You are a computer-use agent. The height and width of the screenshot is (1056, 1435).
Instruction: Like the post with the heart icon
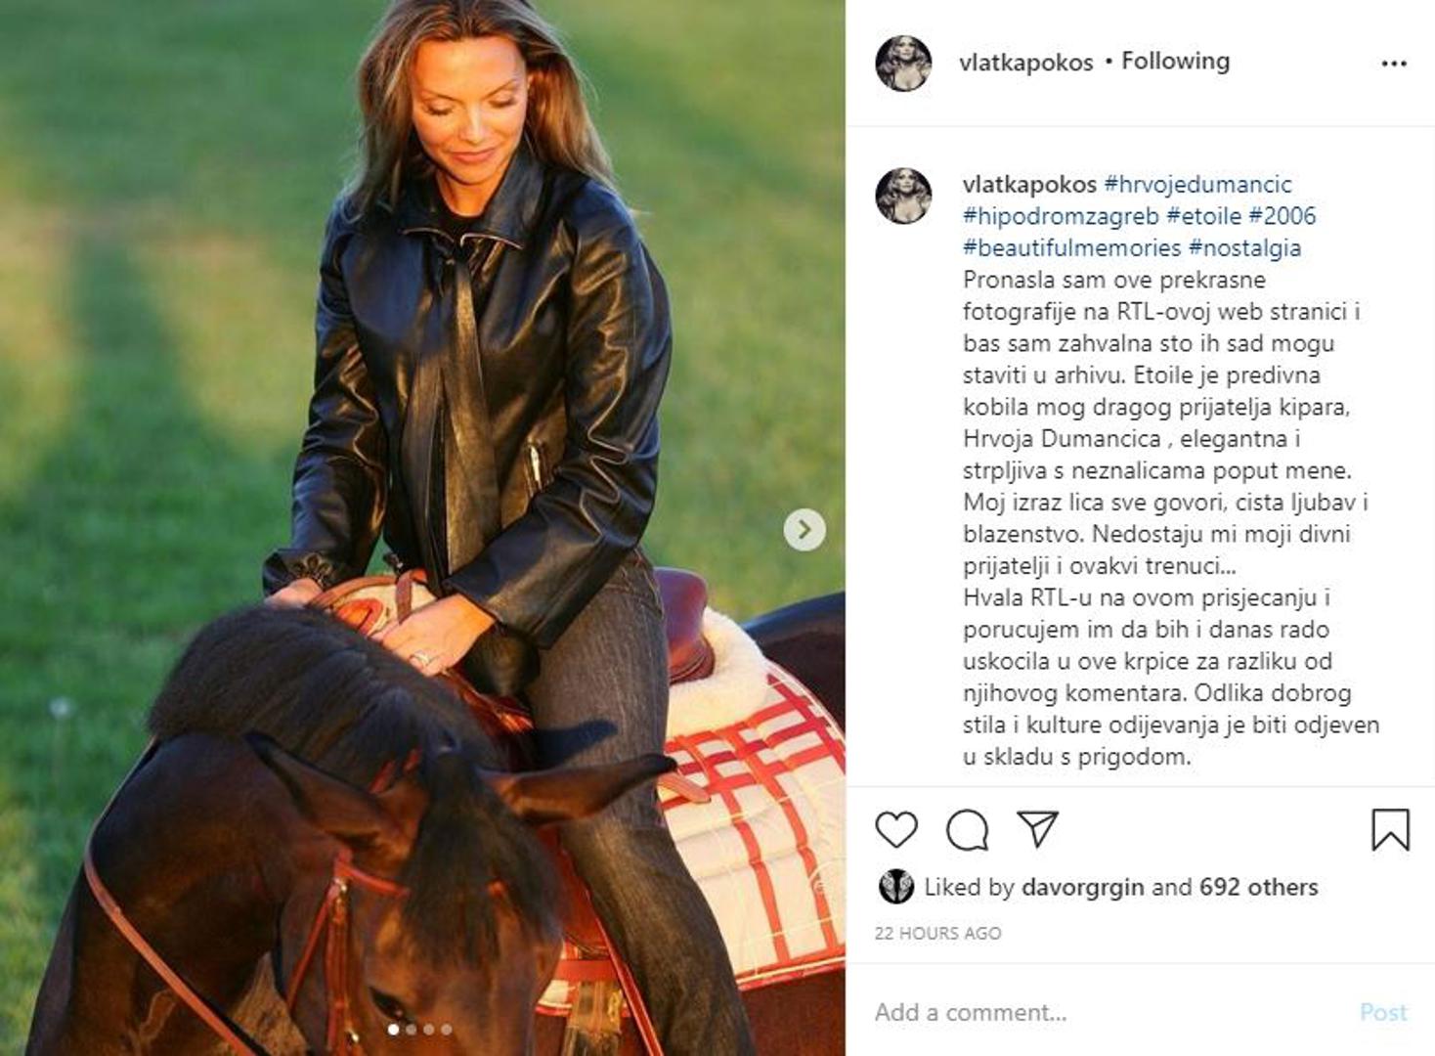[x=895, y=830]
